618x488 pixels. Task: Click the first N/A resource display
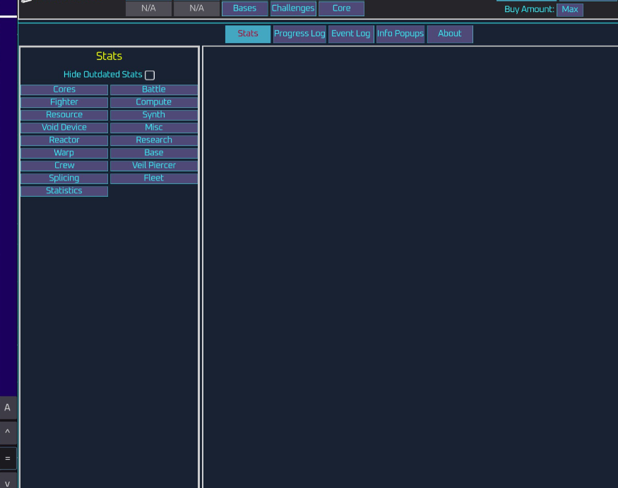148,8
